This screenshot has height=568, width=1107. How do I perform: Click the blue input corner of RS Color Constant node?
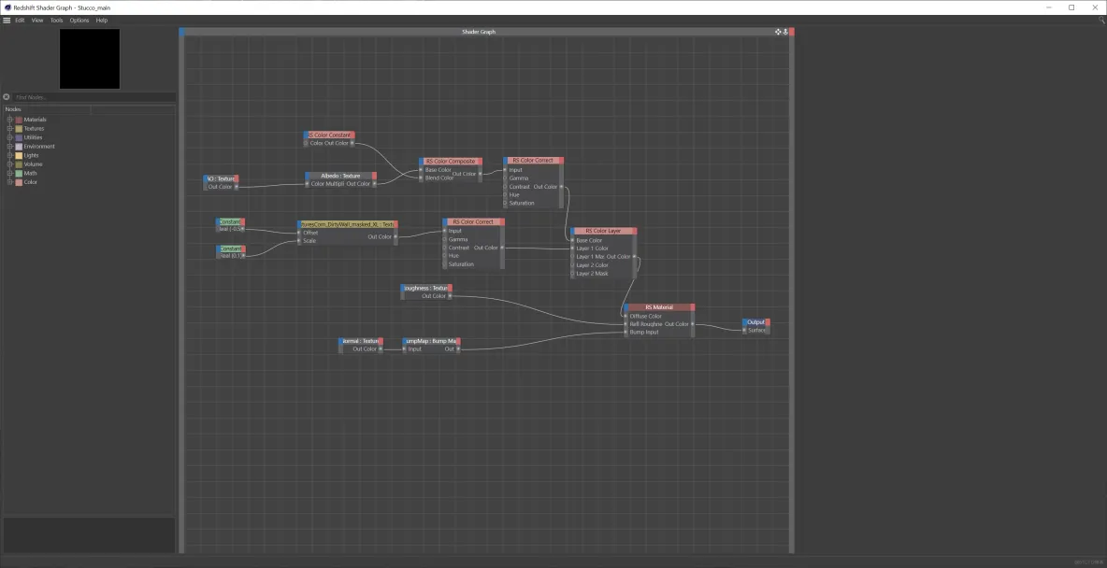[306, 135]
